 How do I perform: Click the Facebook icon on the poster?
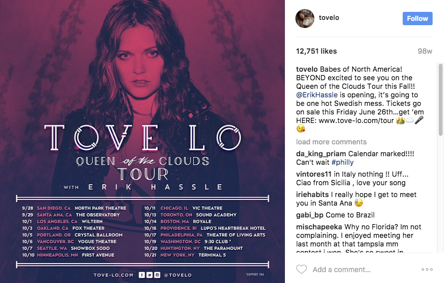click(142, 275)
